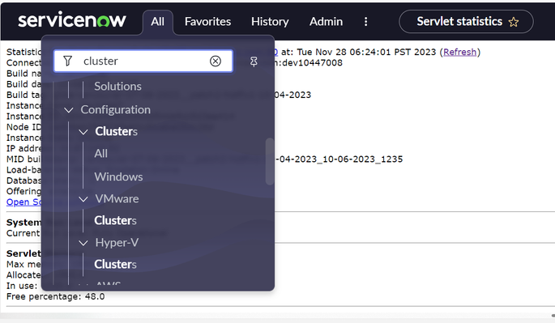Open Clusters under Hyper-V
The height and width of the screenshot is (323, 555).
tap(115, 264)
